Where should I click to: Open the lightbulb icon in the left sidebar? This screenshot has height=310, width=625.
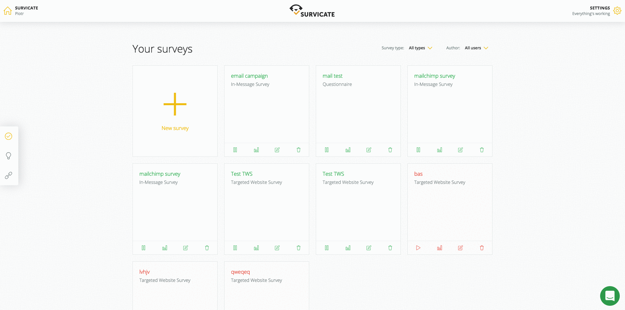9,156
